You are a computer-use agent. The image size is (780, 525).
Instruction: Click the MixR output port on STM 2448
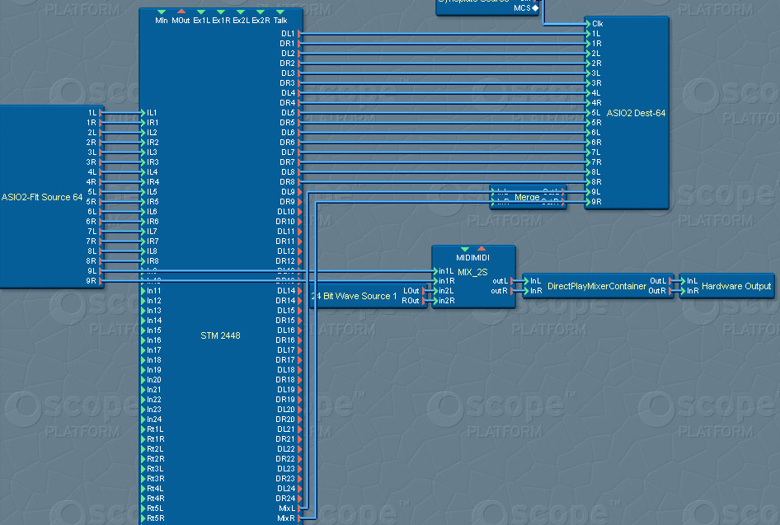click(x=299, y=518)
